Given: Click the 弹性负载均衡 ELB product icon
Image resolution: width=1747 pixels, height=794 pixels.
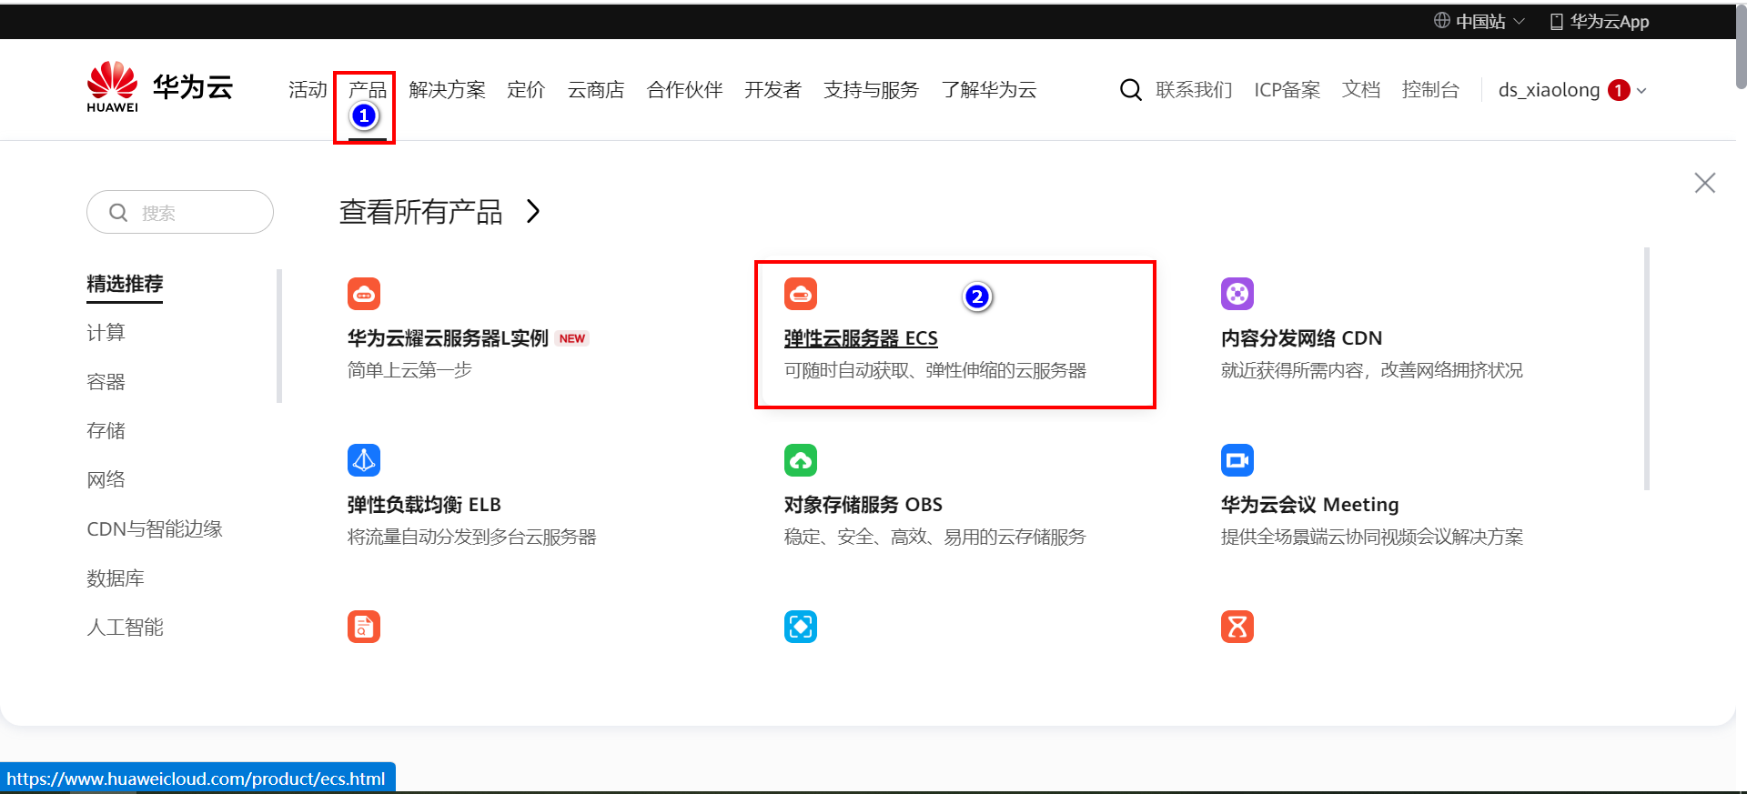Looking at the screenshot, I should [364, 460].
